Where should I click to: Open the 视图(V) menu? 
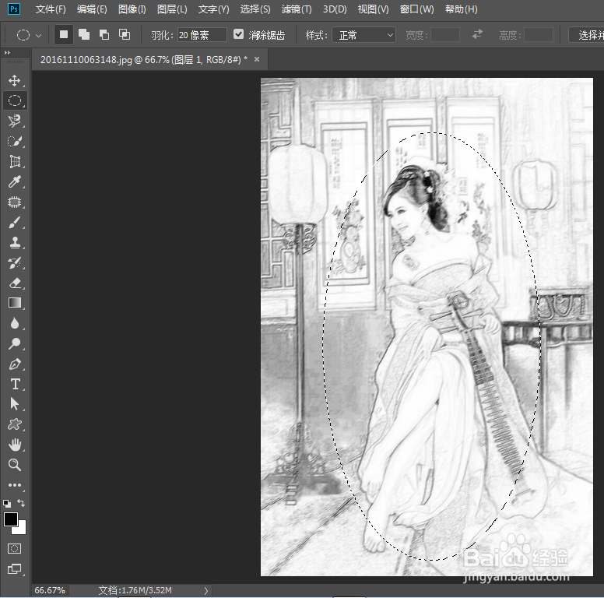(x=373, y=9)
